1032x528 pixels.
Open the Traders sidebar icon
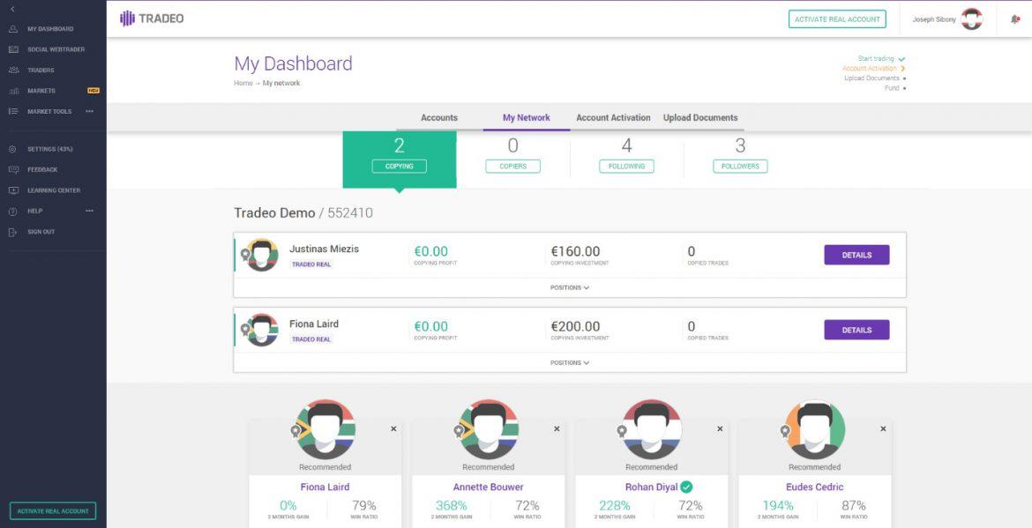13,70
